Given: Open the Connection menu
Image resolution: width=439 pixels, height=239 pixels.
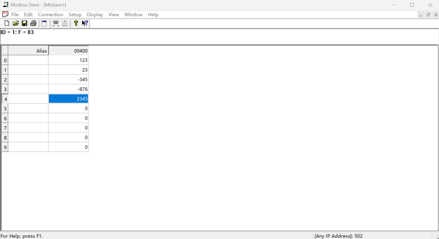Looking at the screenshot, I should click(50, 15).
